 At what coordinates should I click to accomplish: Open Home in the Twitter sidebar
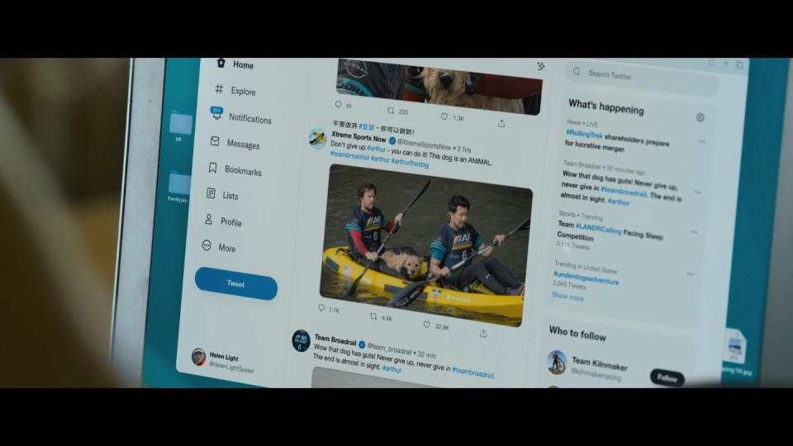coord(235,64)
